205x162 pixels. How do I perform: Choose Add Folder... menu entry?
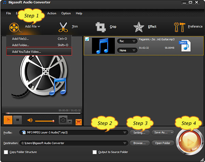click(39, 45)
